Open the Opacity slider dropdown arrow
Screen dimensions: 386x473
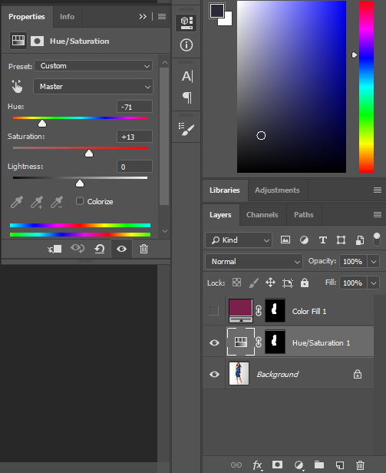(374, 262)
